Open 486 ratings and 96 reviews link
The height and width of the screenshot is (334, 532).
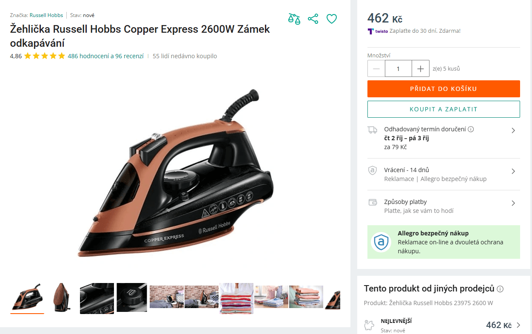pyautogui.click(x=106, y=56)
